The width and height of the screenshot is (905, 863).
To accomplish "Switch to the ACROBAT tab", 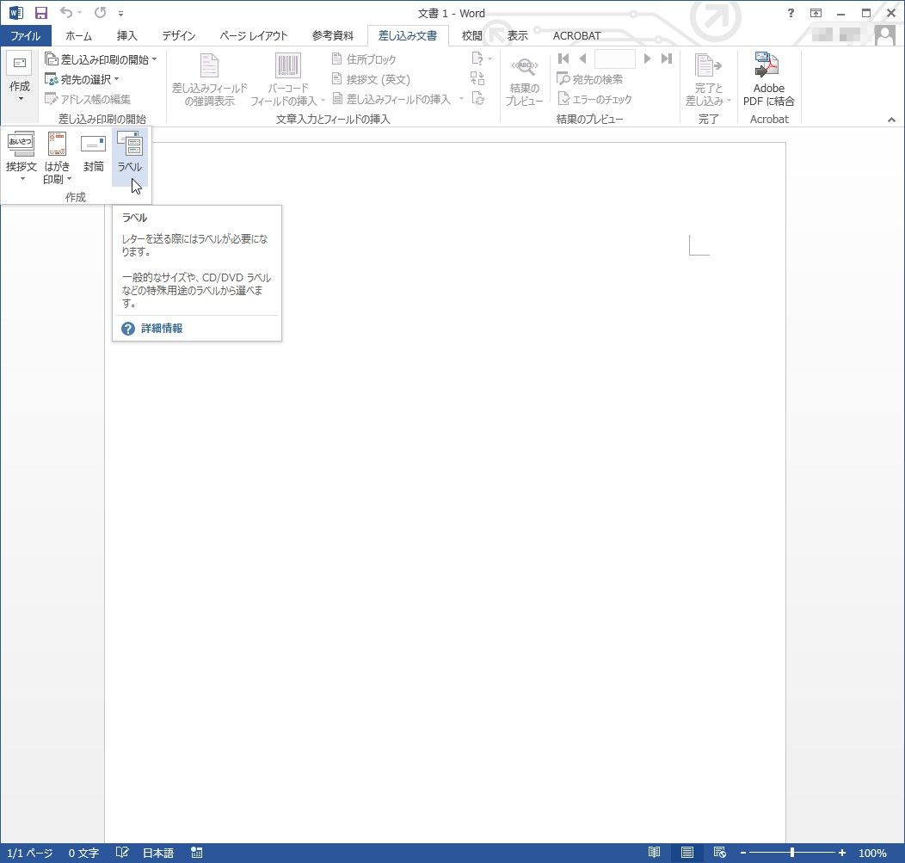I will click(x=576, y=36).
